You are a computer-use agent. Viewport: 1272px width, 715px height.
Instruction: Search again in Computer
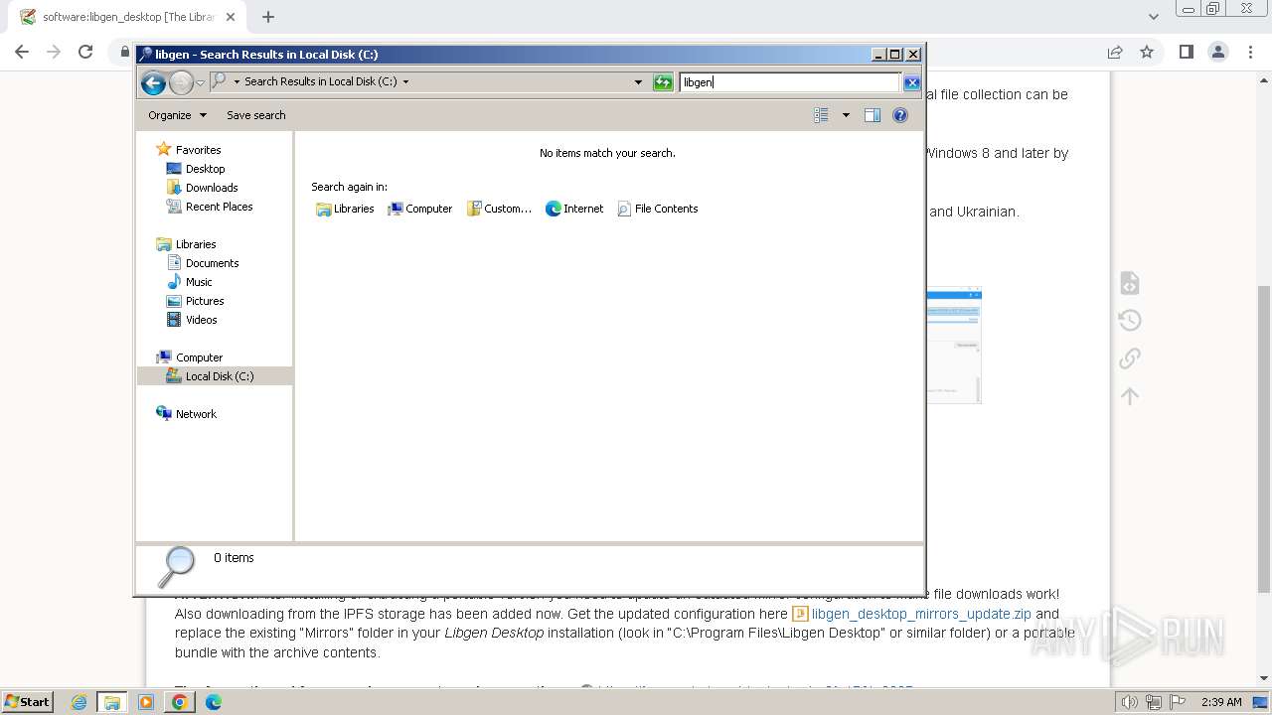coord(420,209)
